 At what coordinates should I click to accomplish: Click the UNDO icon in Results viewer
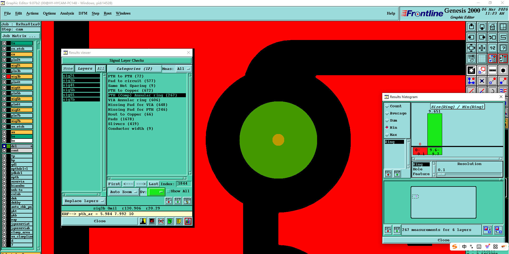coord(187,201)
